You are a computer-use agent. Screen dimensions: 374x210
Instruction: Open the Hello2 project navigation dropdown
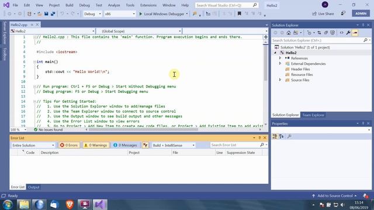pyautogui.click(x=53, y=31)
